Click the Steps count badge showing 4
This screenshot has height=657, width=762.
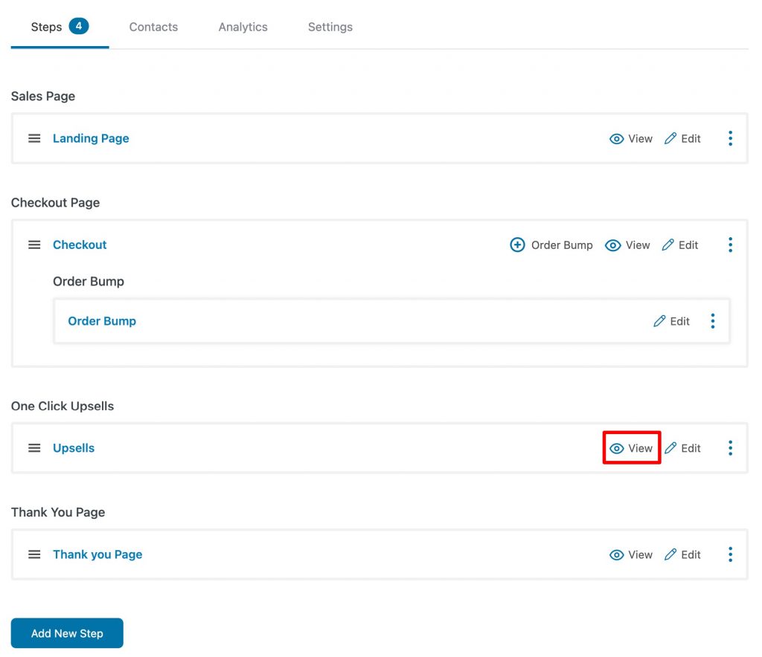pyautogui.click(x=79, y=26)
